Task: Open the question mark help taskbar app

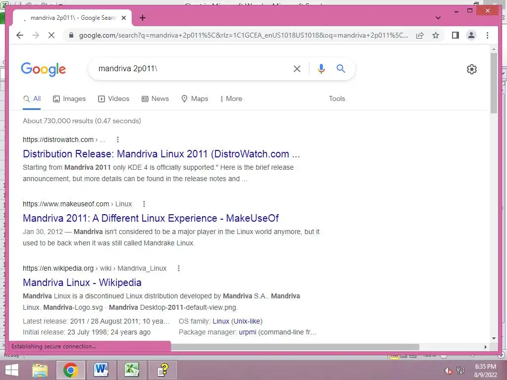Action: (162, 370)
